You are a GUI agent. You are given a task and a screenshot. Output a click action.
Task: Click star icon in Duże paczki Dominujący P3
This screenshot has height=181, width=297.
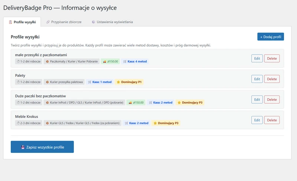coord(179,103)
